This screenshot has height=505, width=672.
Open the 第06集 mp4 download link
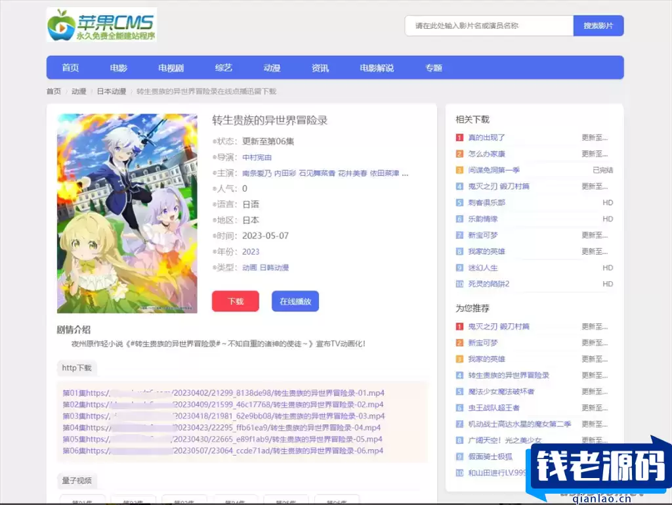pos(223,450)
